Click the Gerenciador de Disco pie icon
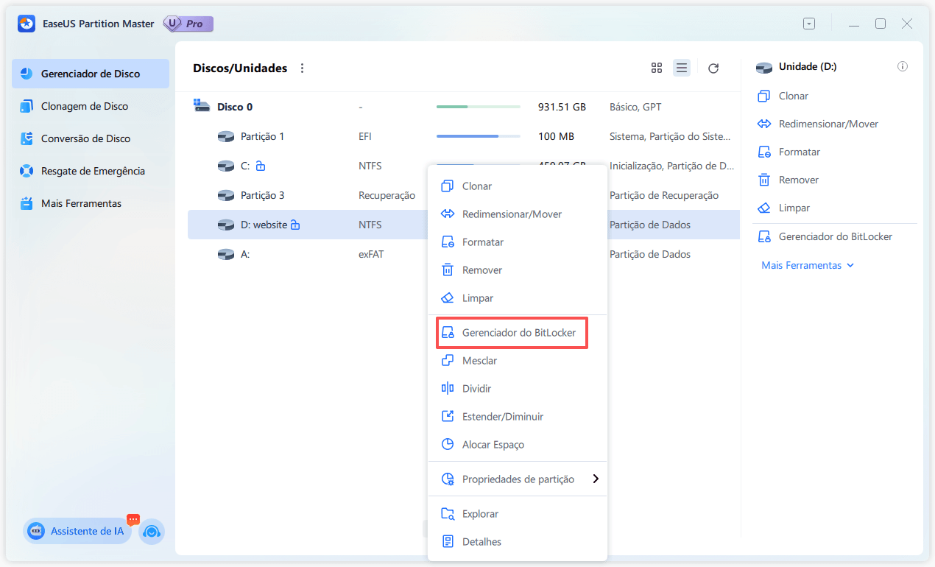 (27, 74)
